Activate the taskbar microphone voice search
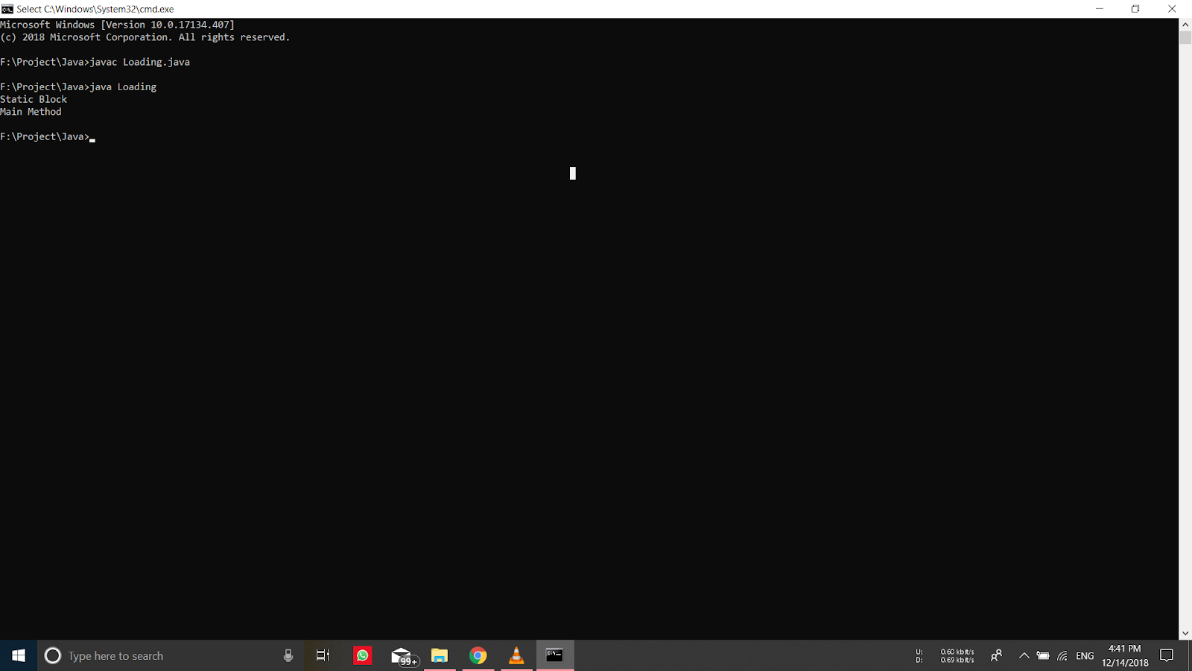 pos(288,655)
